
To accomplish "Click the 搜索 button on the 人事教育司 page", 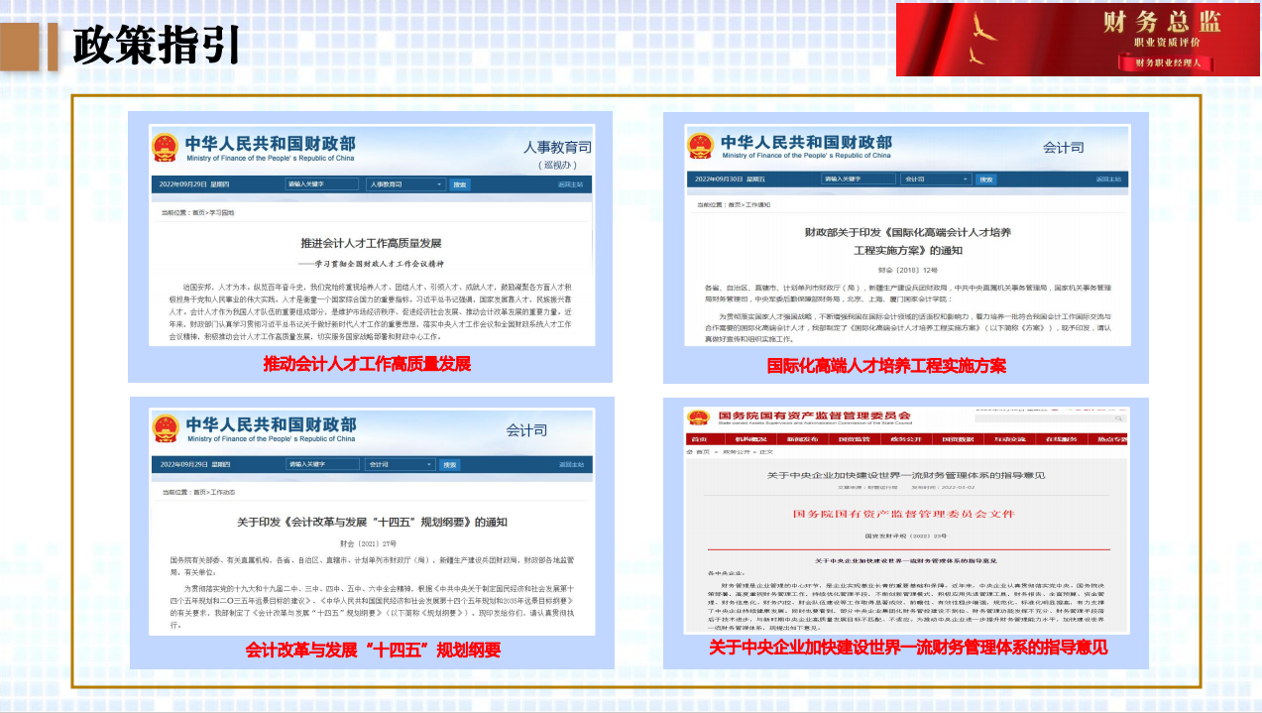I will (460, 184).
